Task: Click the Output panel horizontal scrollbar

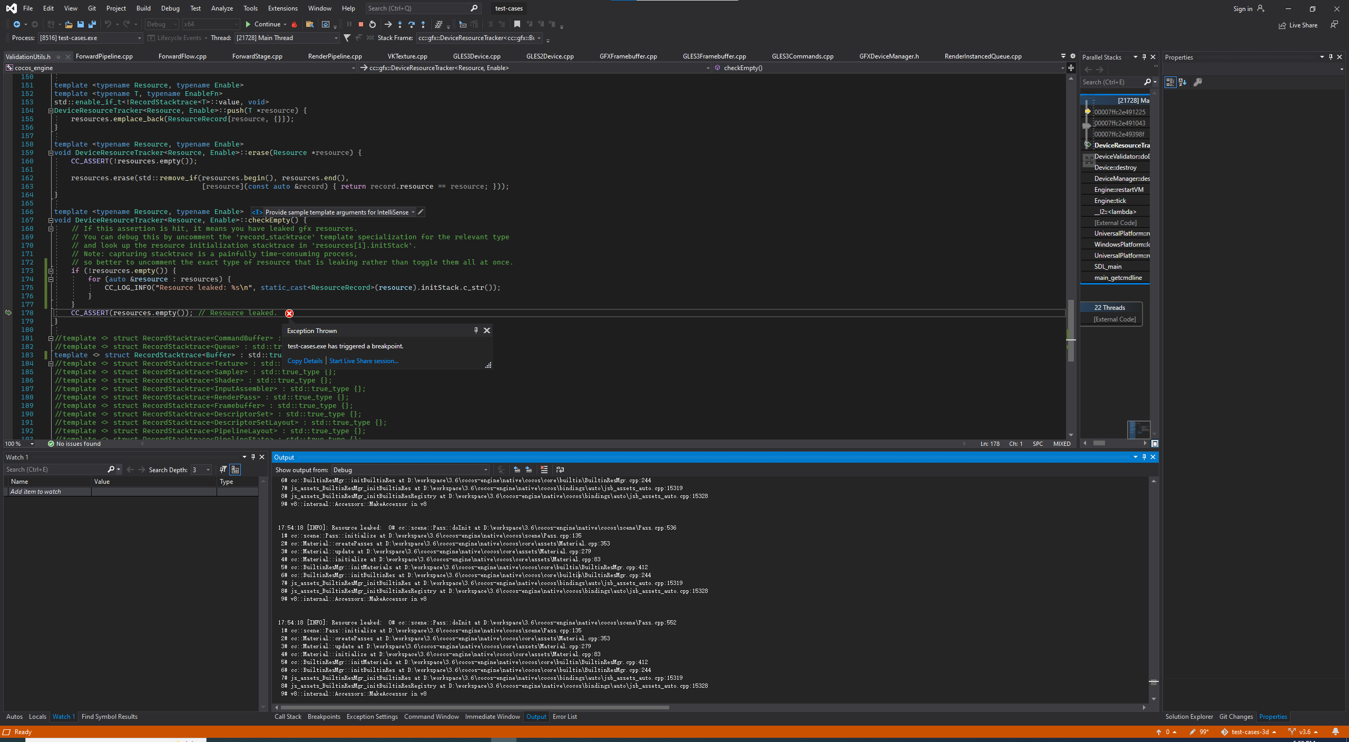Action: [x=474, y=708]
